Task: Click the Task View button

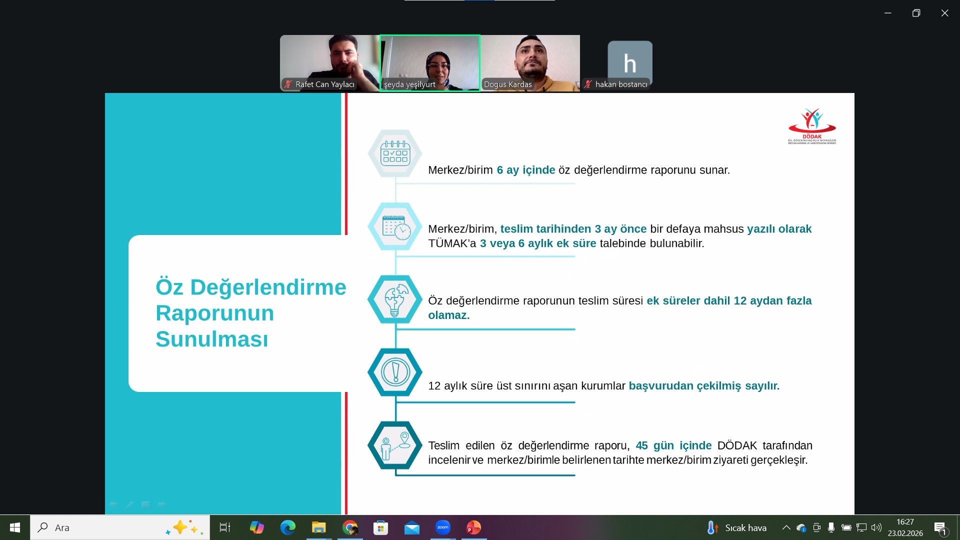Action: 225,527
